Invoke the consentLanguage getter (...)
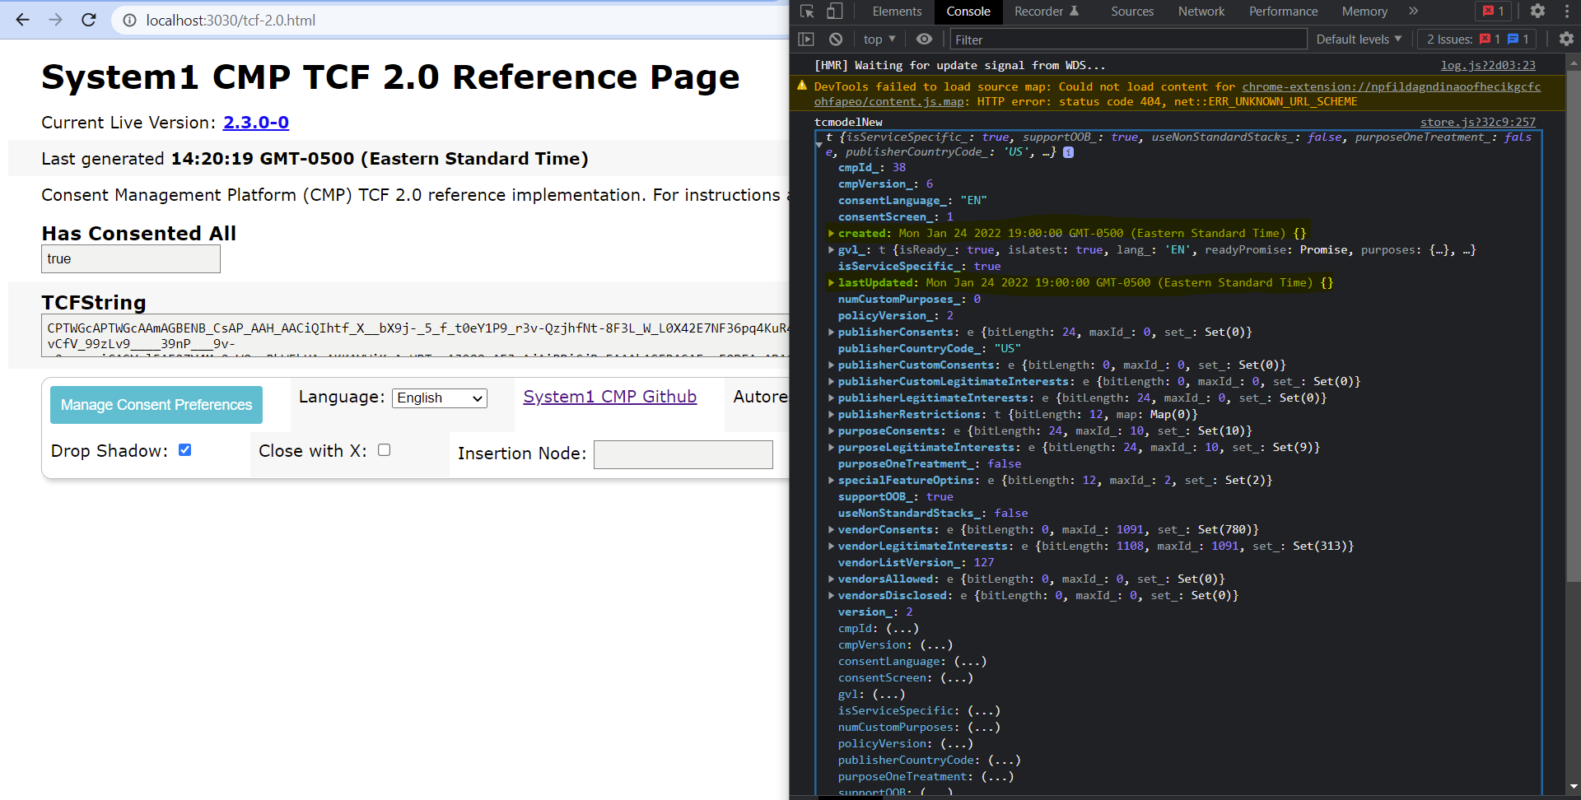The image size is (1581, 800). [x=970, y=662]
